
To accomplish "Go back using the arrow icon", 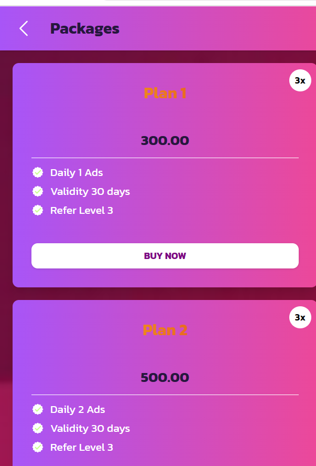I will click(24, 28).
